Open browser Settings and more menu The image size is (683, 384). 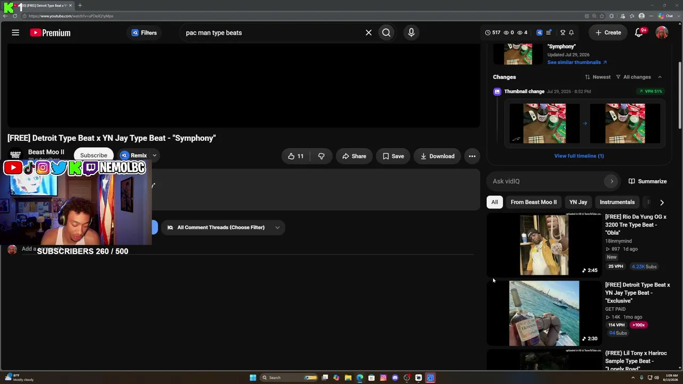coord(650,16)
